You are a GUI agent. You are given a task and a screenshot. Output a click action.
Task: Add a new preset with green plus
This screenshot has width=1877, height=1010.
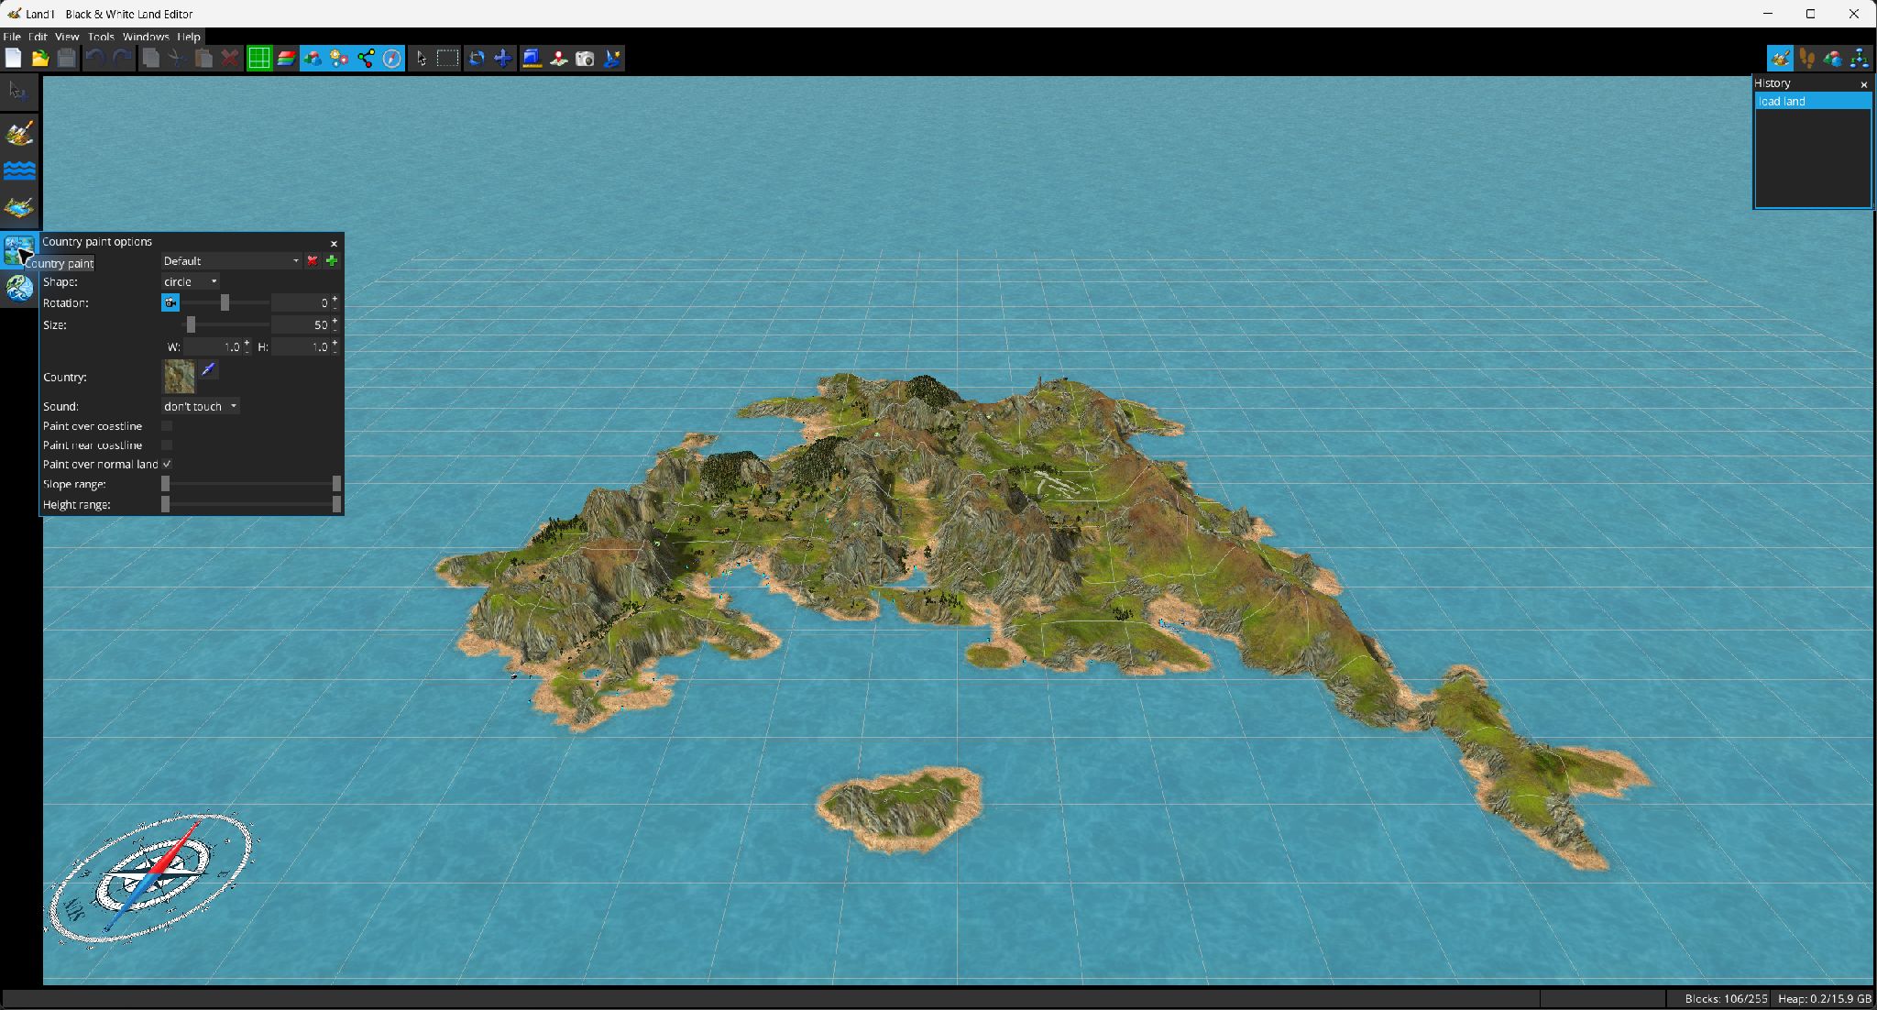[x=332, y=261]
